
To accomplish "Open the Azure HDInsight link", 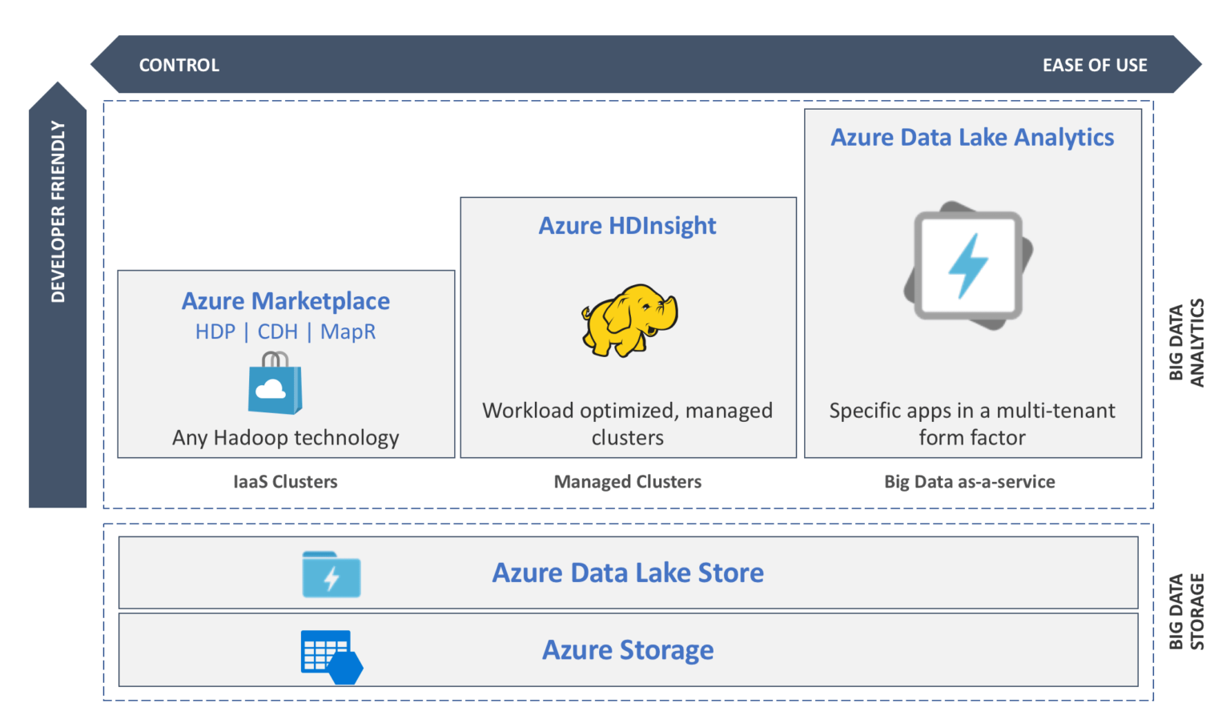I will point(628,225).
